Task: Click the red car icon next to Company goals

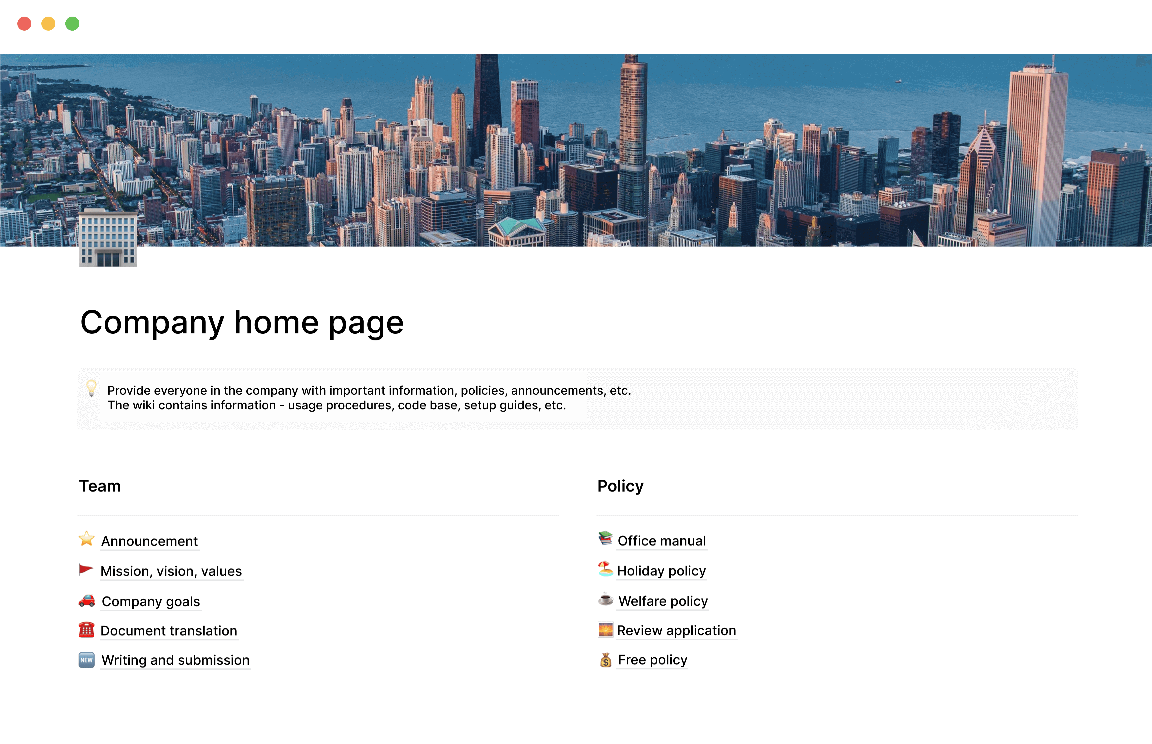Action: point(87,600)
